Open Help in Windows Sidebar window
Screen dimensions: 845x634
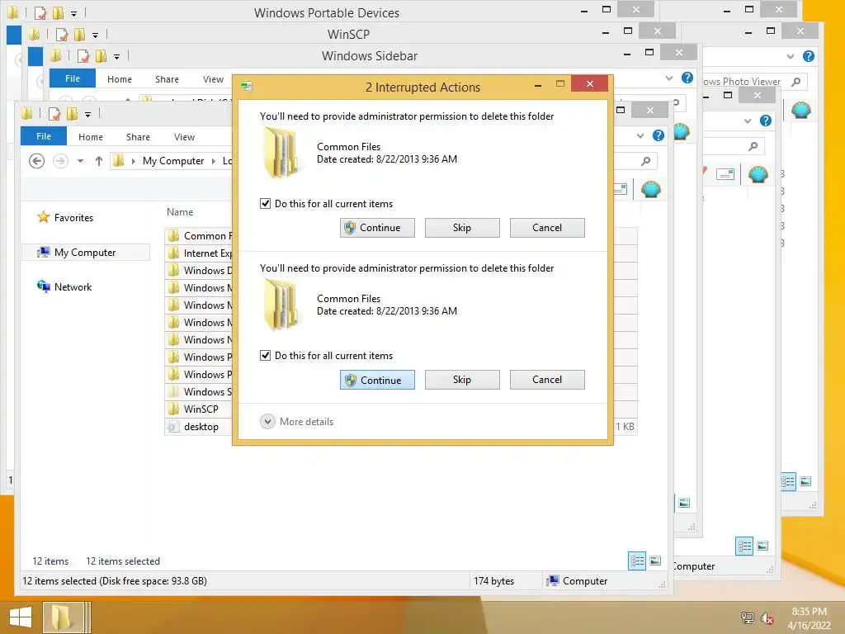(x=687, y=78)
